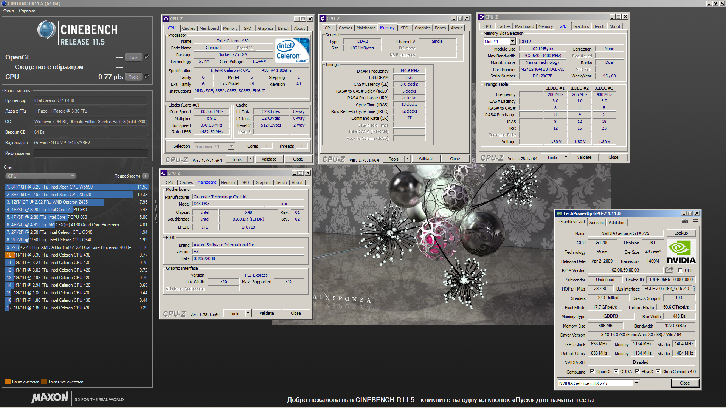Toggle the CUDA checkbox
The width and height of the screenshot is (726, 408).
[616, 372]
